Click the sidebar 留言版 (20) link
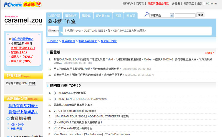Image resolution: width=222 pixels, height=137 pixels. 19,52
